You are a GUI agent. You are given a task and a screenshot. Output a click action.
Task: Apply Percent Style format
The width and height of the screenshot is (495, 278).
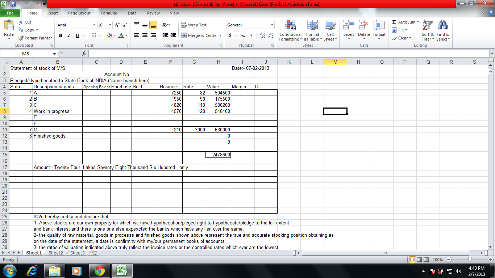point(243,35)
